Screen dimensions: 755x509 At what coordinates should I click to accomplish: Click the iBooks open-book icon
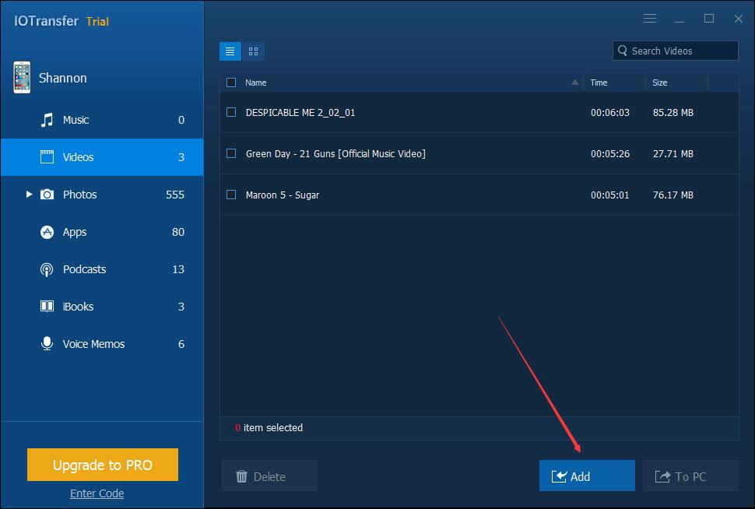coord(47,307)
